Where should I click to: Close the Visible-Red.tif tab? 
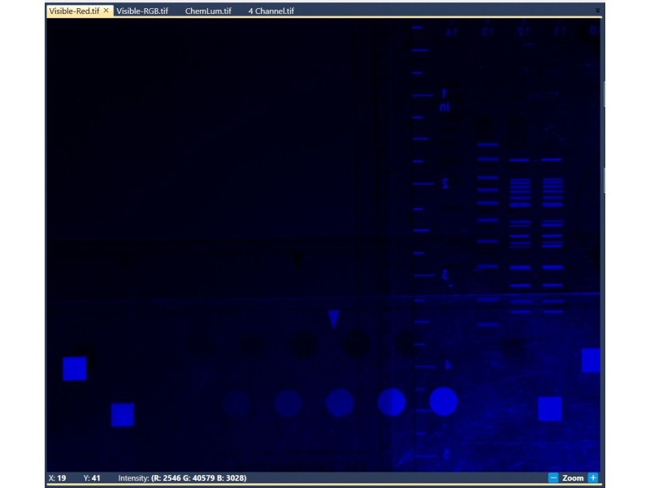106,11
